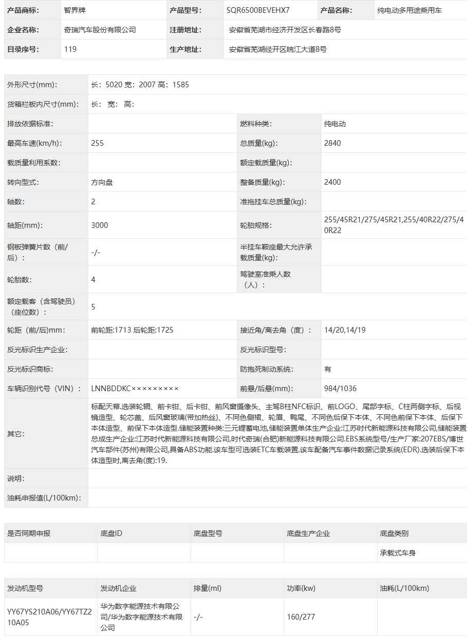Click the label 最高车速(km/h):
Viewport: 467px width, 636px height.
35,143
